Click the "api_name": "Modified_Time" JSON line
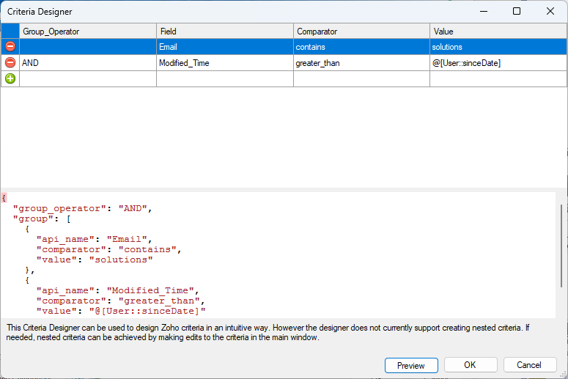The height and width of the screenshot is (379, 568). [x=118, y=290]
